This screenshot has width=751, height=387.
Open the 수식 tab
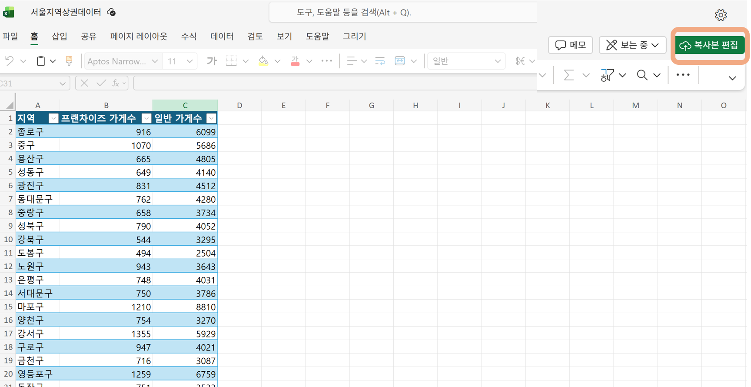189,37
